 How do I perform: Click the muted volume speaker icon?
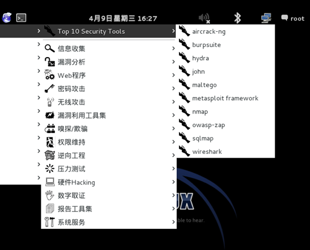[x=204, y=18]
